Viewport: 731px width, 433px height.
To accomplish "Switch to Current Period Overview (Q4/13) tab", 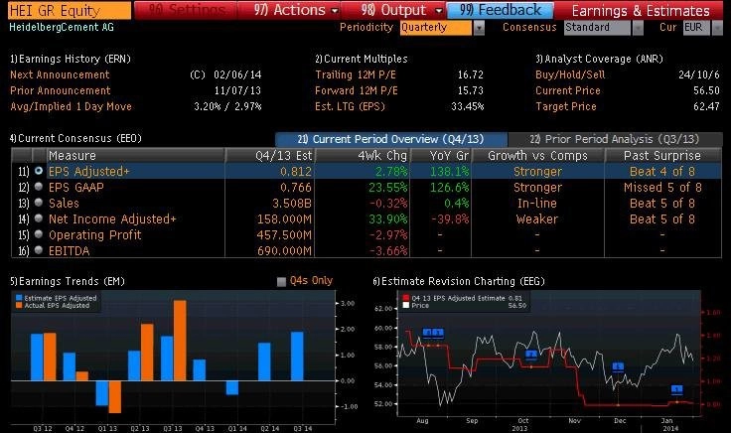I will (x=390, y=139).
